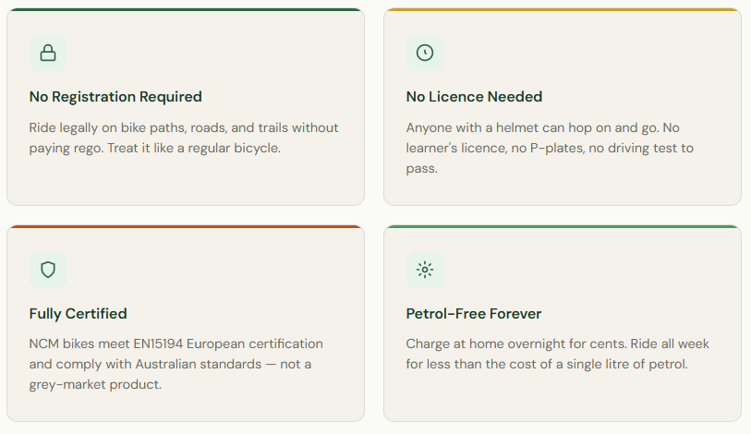Image resolution: width=751 pixels, height=434 pixels.
Task: Click the dark green top border of registration card
Action: tap(186, 9)
